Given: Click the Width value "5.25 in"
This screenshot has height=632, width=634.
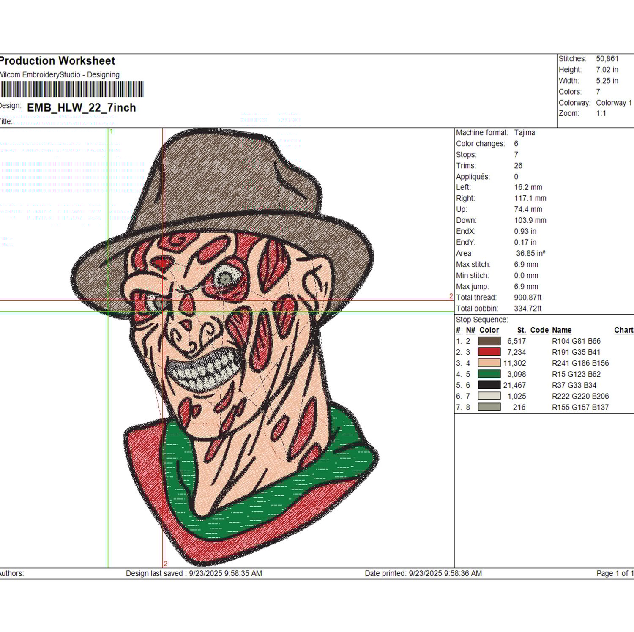Looking at the screenshot, I should [607, 81].
